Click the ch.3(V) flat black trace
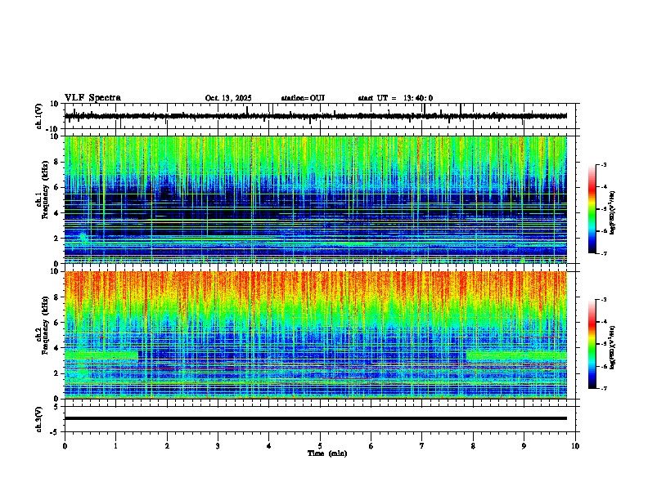Viewport: 648px width, 500px height. [316, 418]
